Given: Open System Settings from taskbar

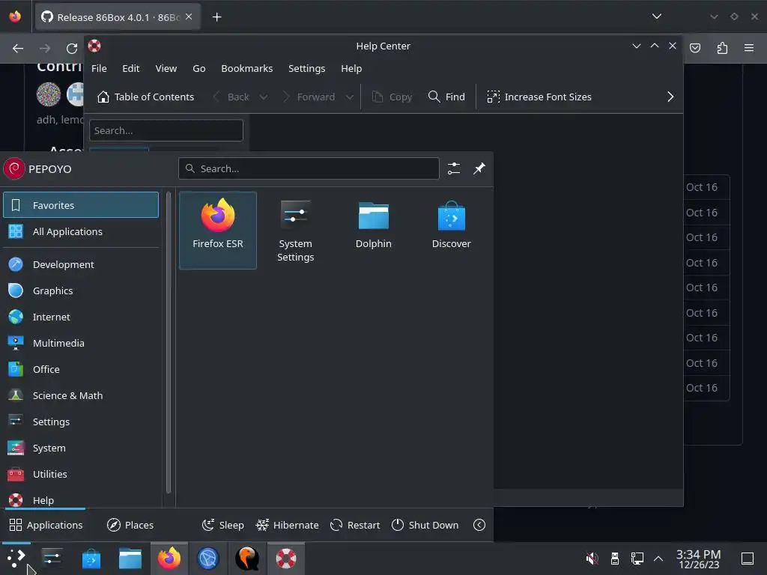Looking at the screenshot, I should (x=52, y=559).
